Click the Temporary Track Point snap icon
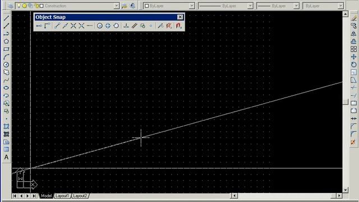Screen dimensions: 359x202 coord(39,26)
